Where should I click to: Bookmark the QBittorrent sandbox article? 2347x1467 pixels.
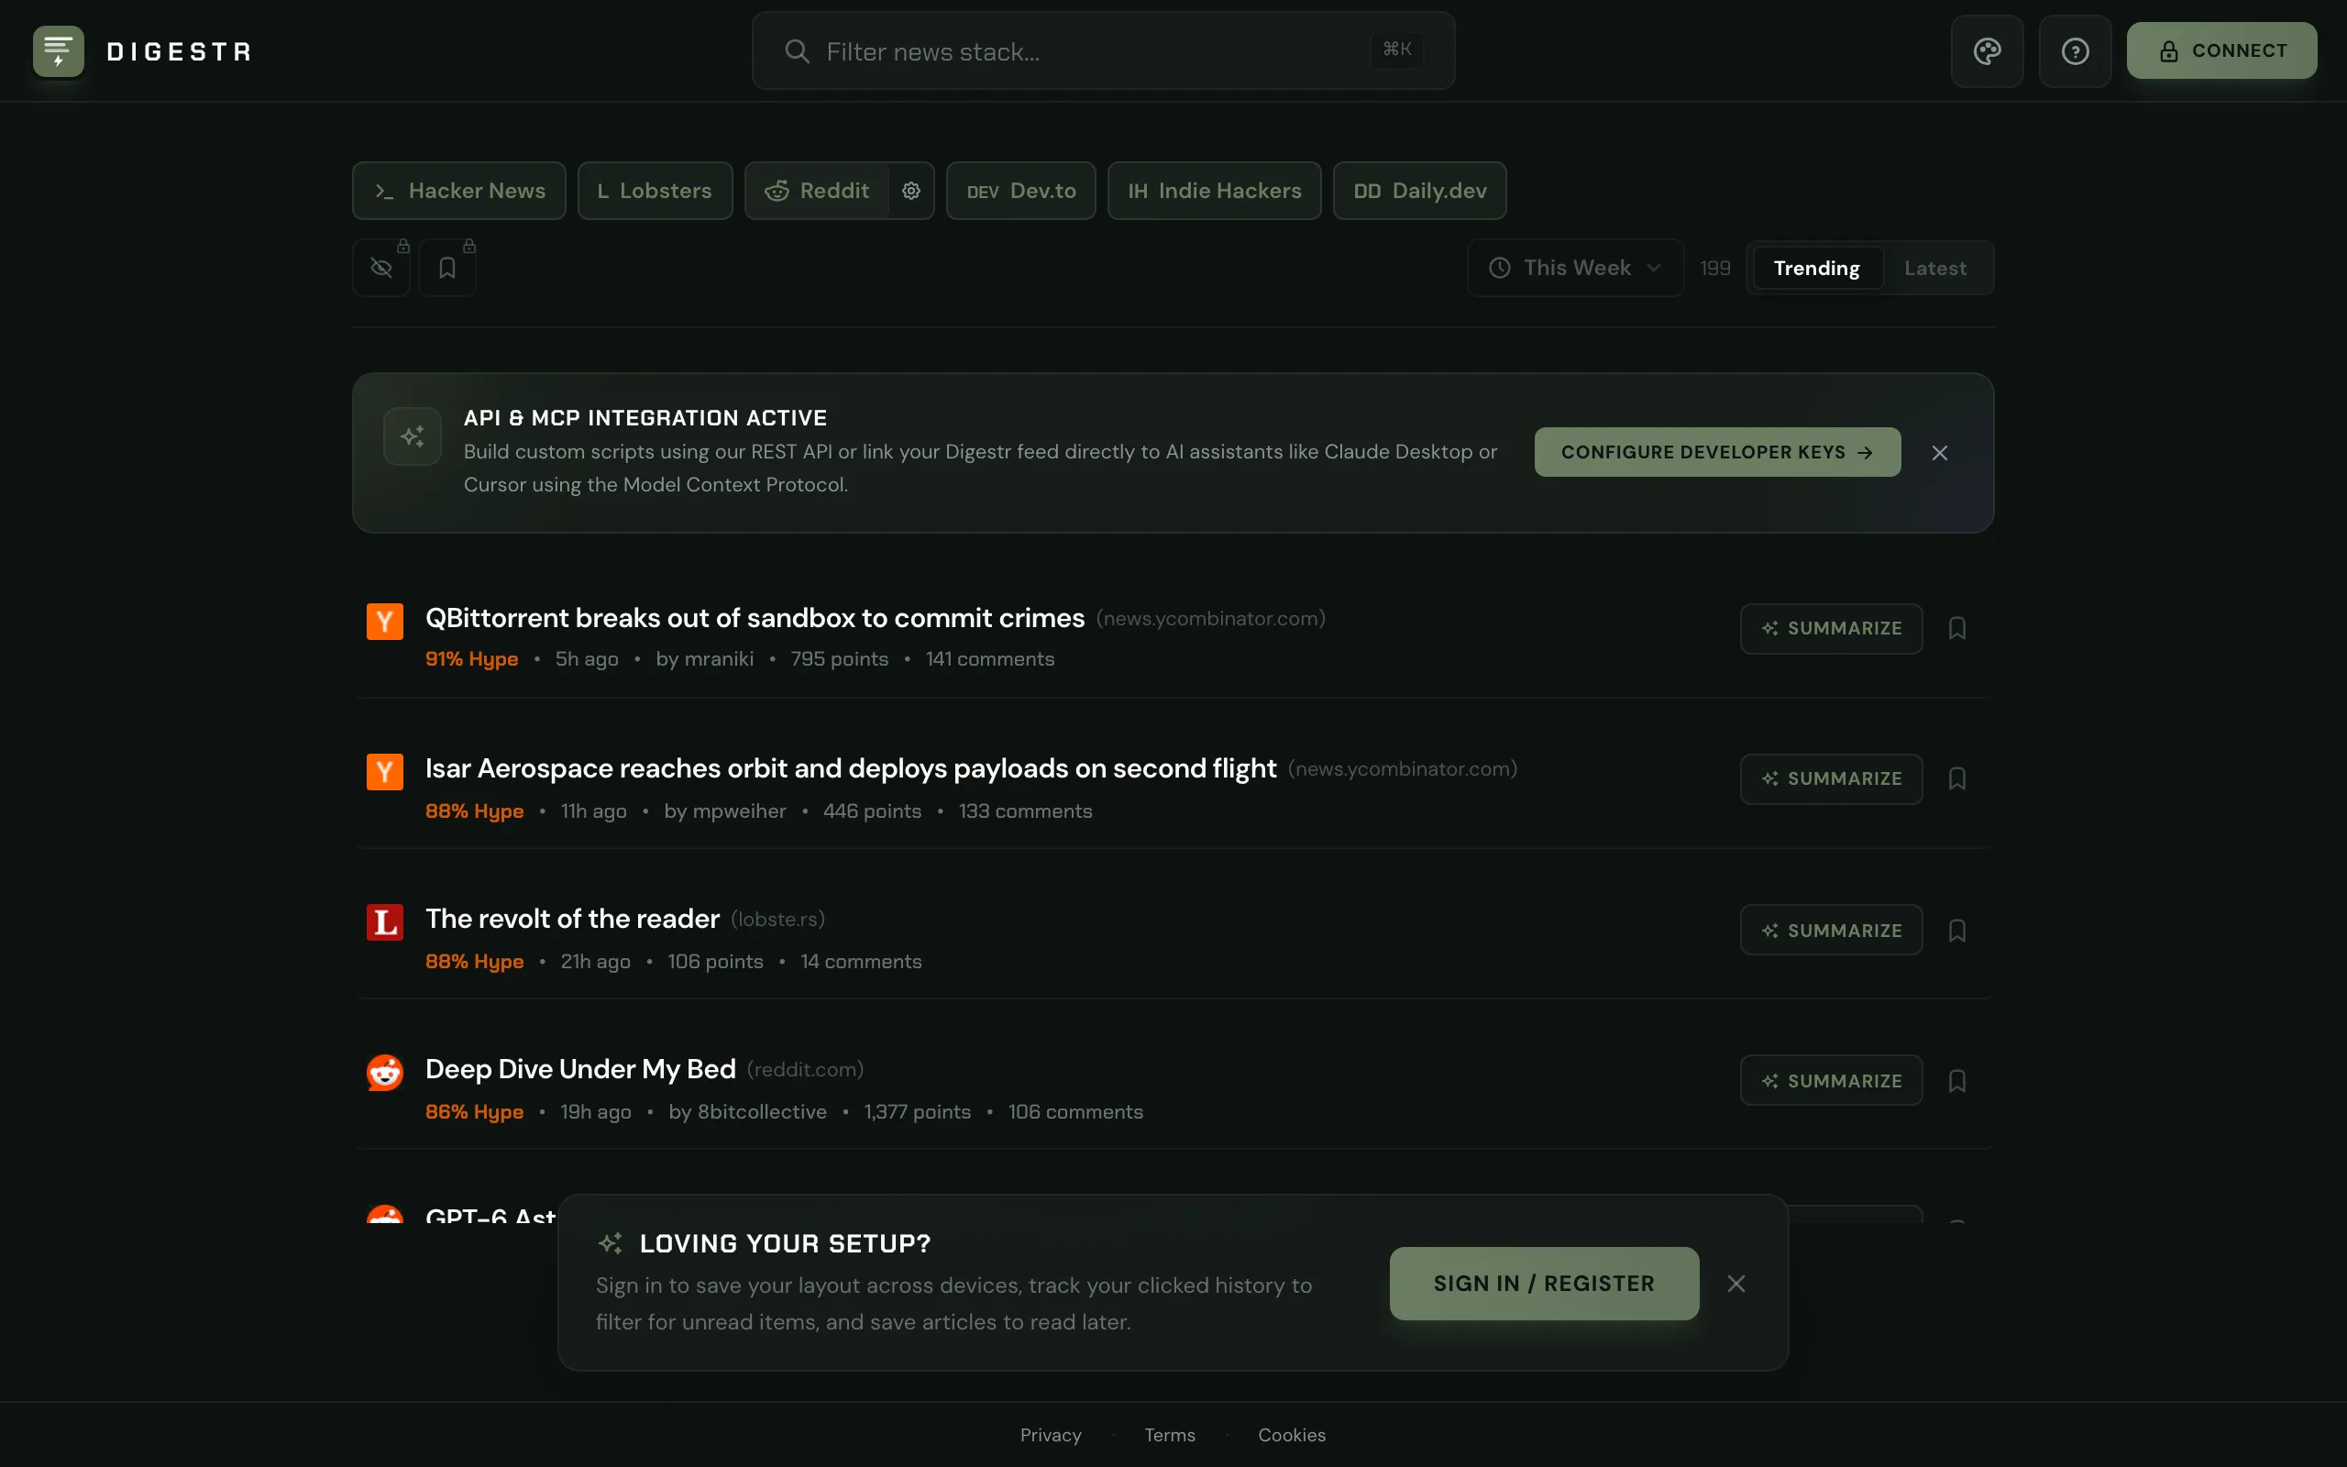(1957, 629)
